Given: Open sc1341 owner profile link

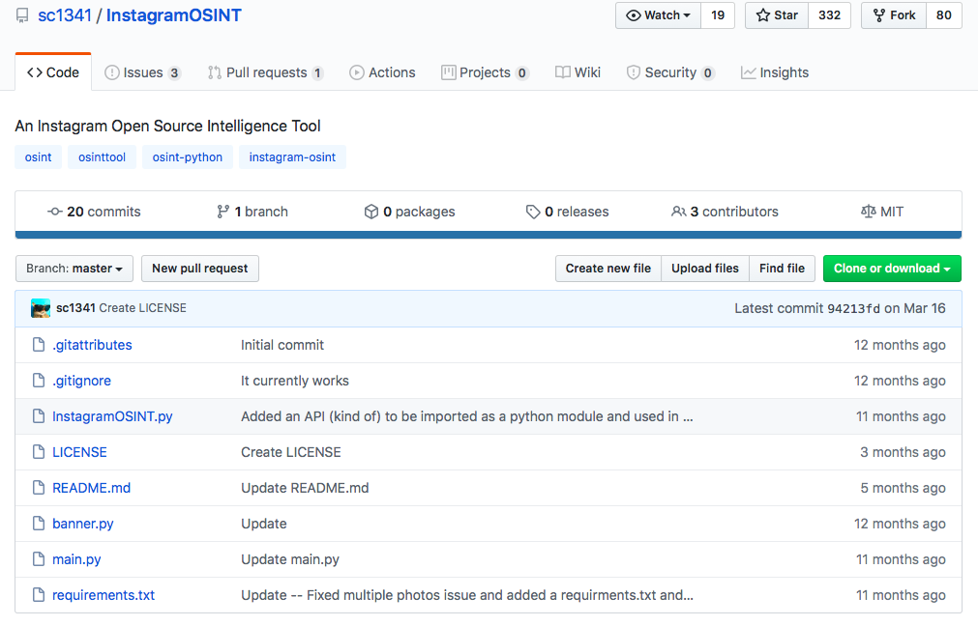Looking at the screenshot, I should click(65, 15).
